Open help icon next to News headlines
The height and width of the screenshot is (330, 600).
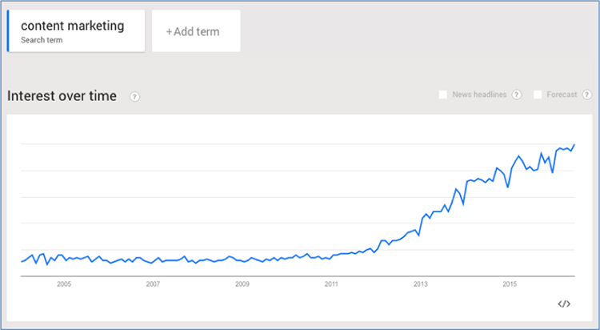coord(517,95)
